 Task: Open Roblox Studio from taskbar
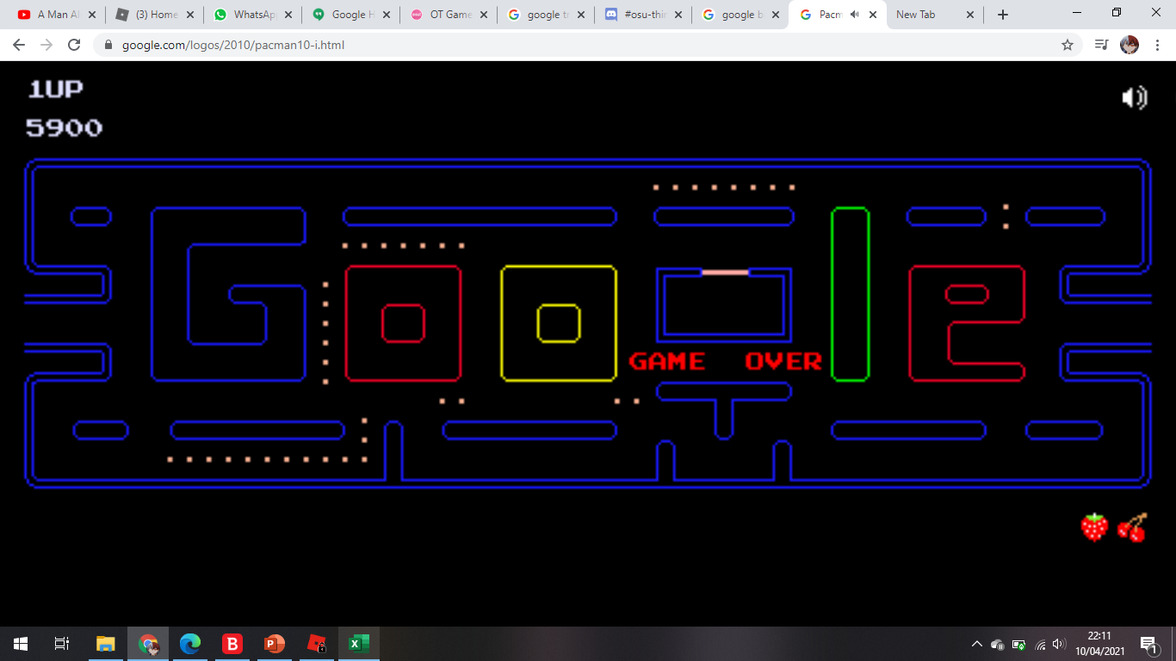tap(317, 644)
